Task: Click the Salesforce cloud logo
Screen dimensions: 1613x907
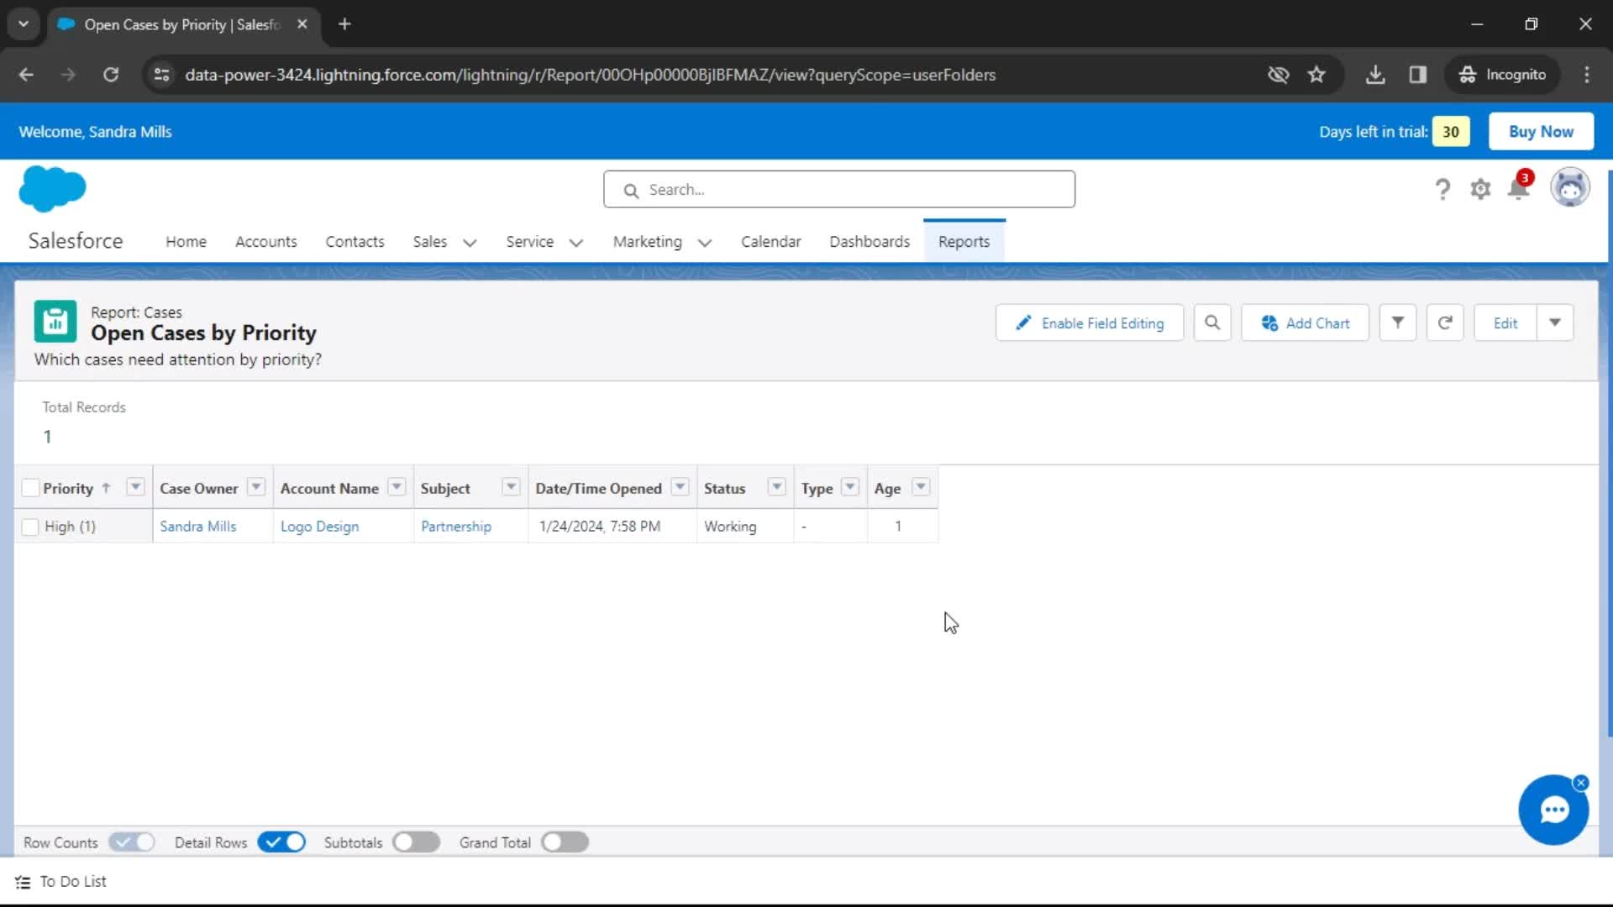Action: click(x=52, y=188)
